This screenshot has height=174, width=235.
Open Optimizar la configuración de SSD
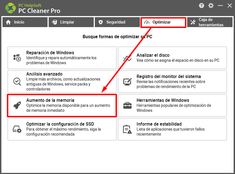(x=62, y=129)
